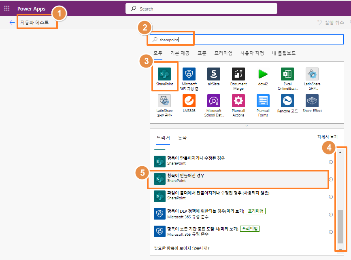Switch to the 내 클립보드 tab
The height and width of the screenshot is (260, 351).
click(284, 53)
